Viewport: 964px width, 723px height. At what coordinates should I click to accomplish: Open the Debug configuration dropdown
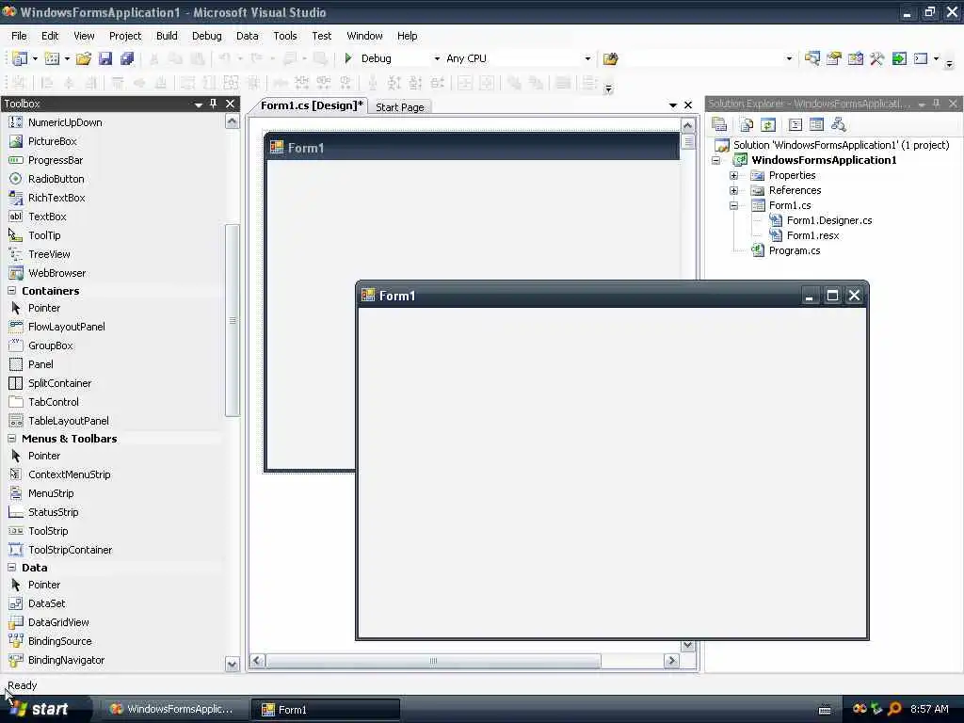tap(437, 58)
